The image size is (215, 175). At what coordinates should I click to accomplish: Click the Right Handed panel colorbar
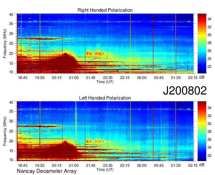202,43
